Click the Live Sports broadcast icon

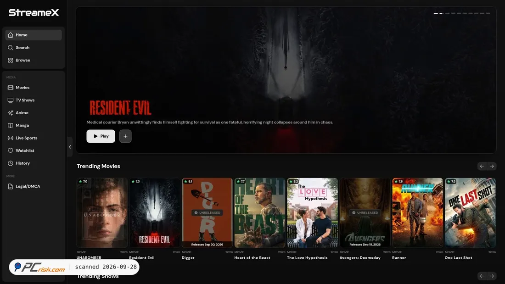tap(11, 138)
